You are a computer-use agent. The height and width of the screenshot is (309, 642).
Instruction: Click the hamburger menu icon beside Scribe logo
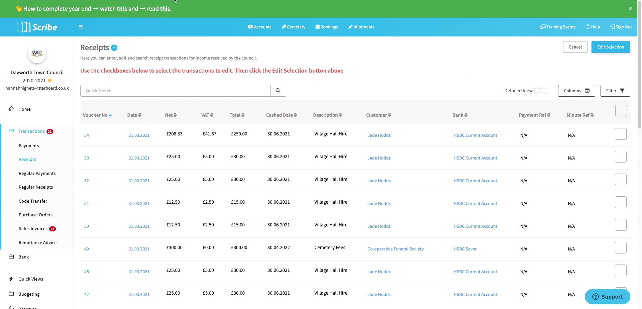[80, 27]
